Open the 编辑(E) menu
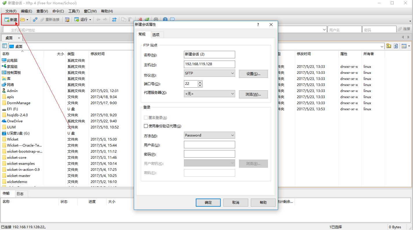 coord(26,11)
